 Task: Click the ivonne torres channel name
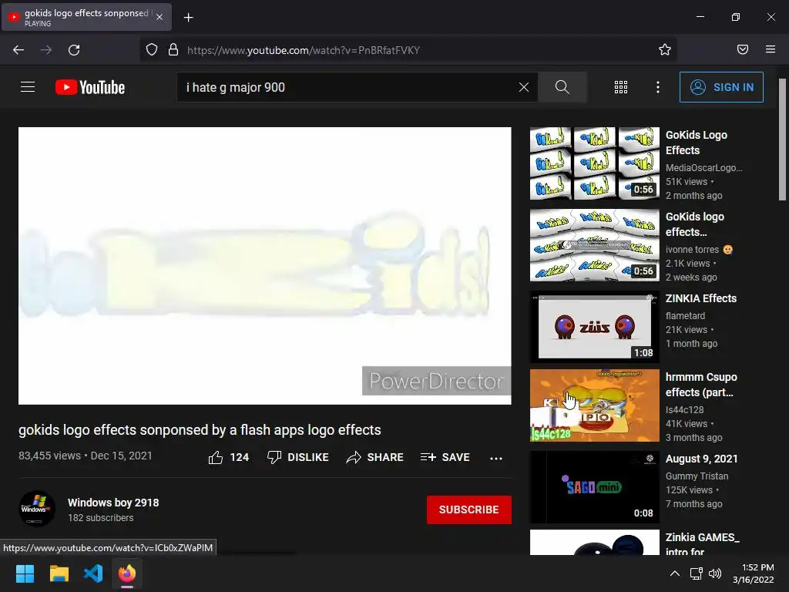pyautogui.click(x=692, y=250)
